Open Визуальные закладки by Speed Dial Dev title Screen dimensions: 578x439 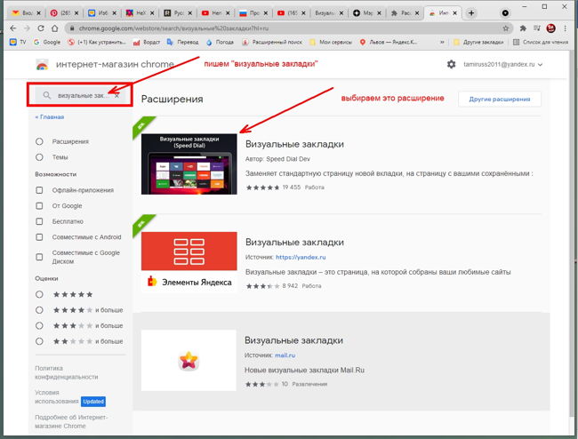click(294, 144)
